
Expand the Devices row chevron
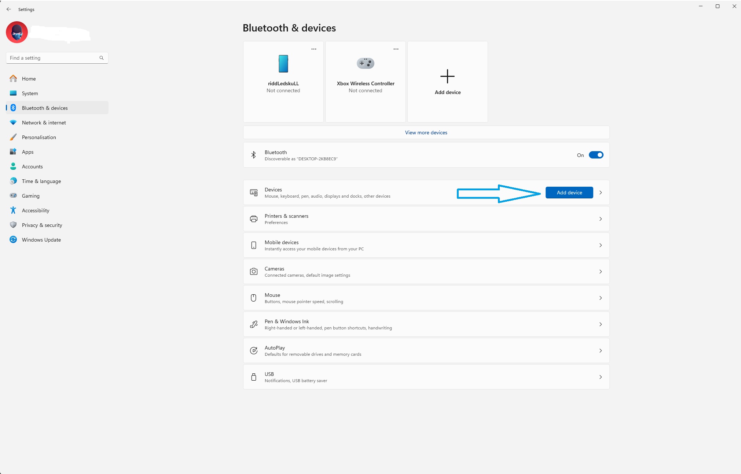(x=601, y=193)
